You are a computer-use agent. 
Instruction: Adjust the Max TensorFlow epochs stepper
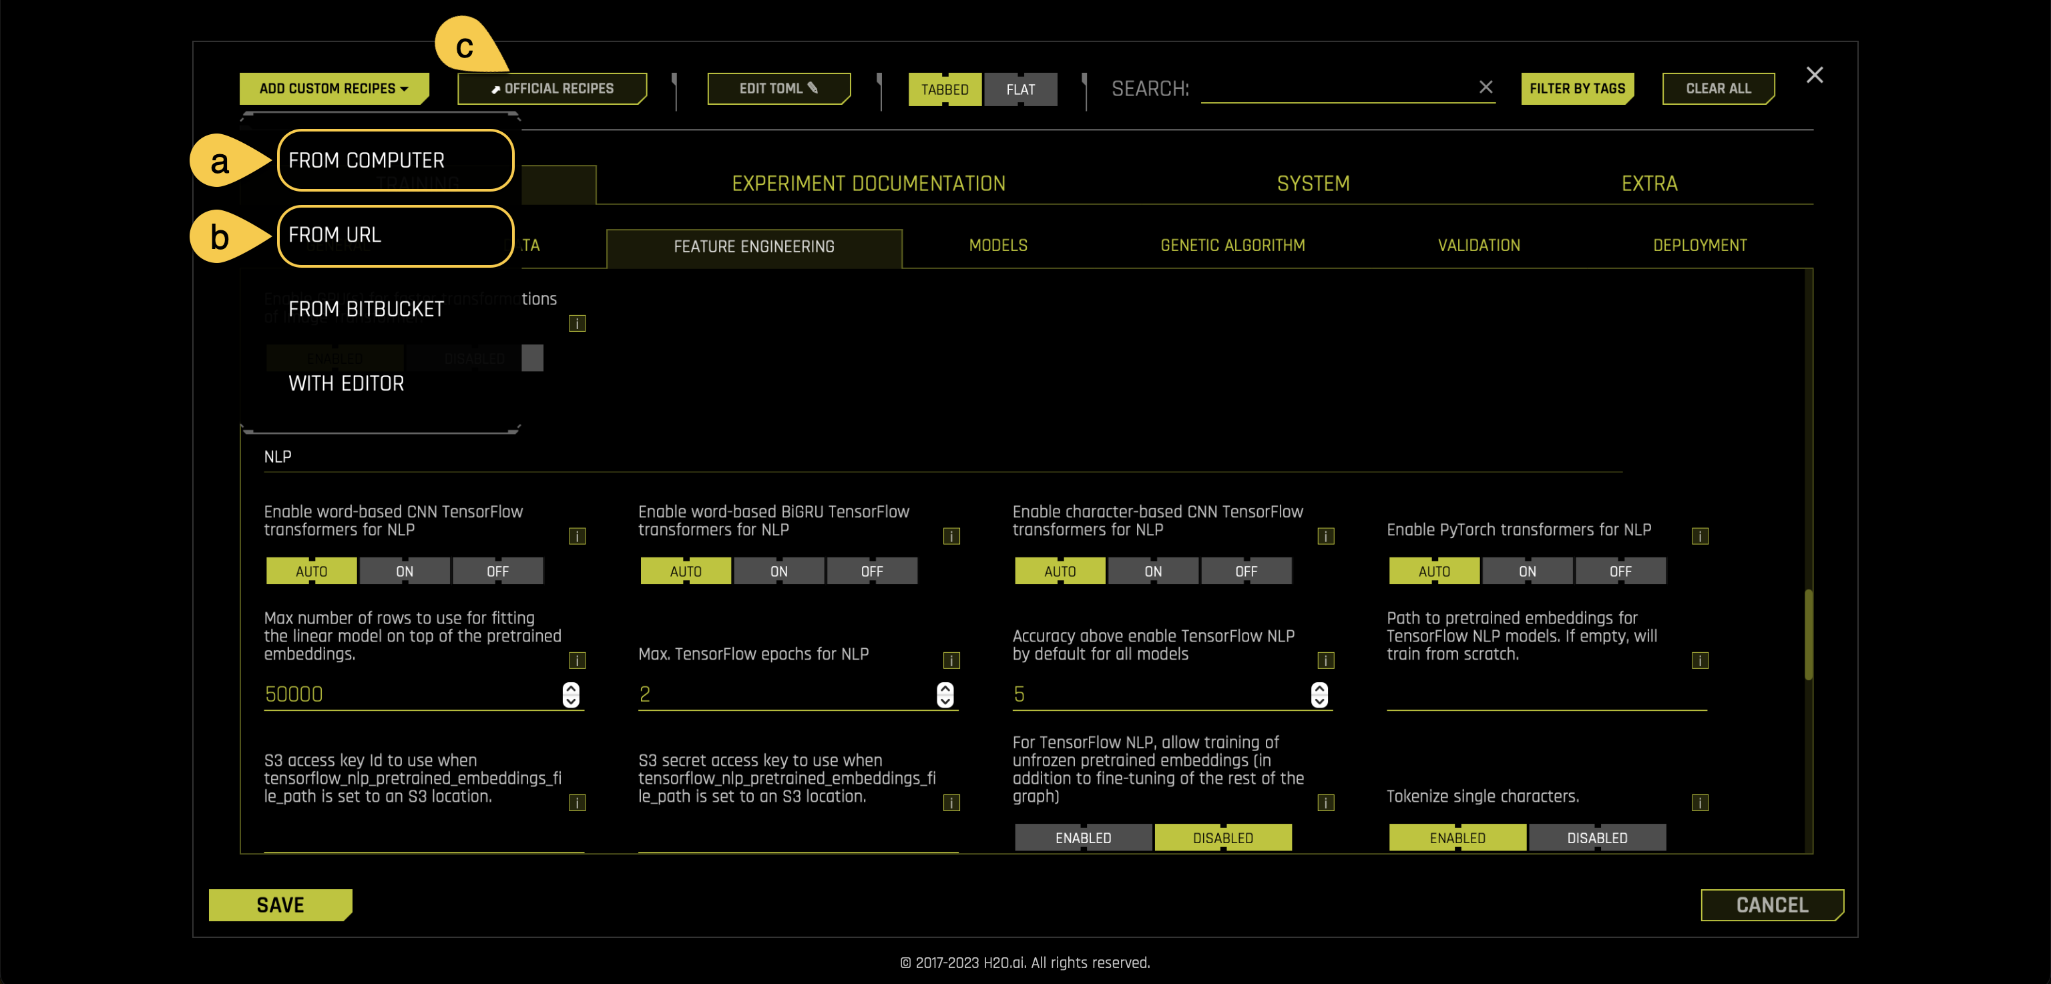(x=945, y=694)
